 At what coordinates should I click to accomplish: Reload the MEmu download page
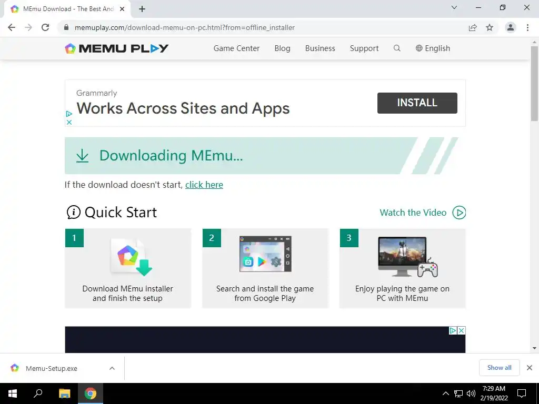coord(45,27)
